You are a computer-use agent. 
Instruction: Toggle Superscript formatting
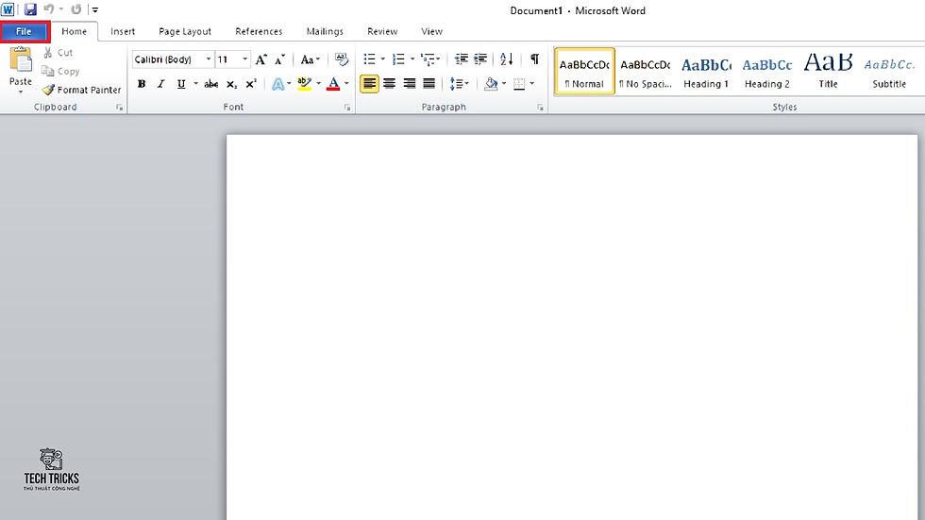251,84
